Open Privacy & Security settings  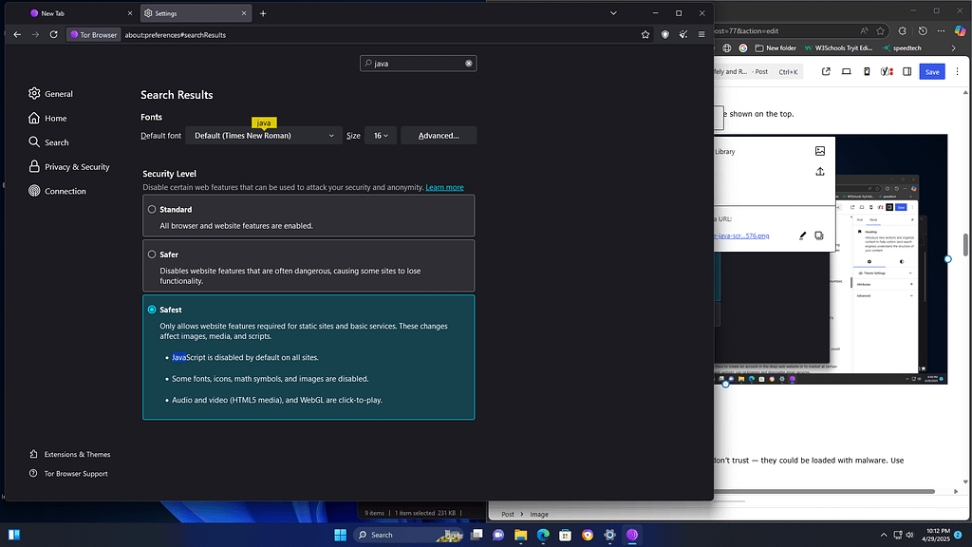coord(68,167)
